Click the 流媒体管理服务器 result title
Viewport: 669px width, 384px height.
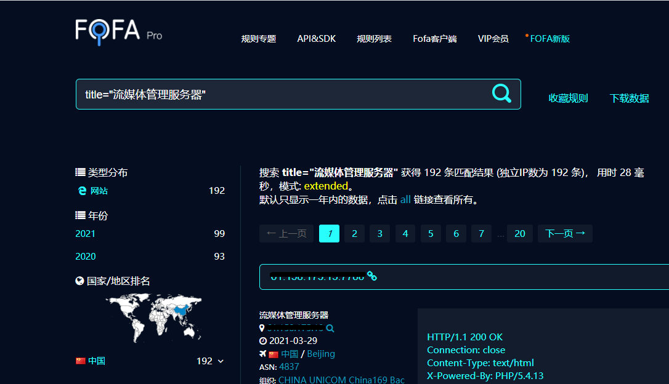[x=294, y=315]
